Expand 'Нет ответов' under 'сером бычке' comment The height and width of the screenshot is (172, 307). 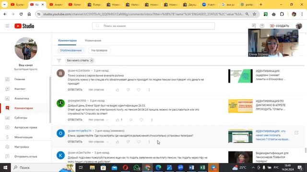(98, 90)
